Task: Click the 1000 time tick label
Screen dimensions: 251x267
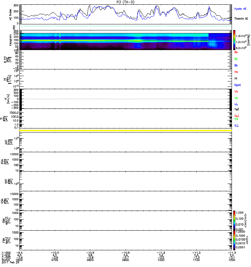Action: pyautogui.click(x=161, y=260)
